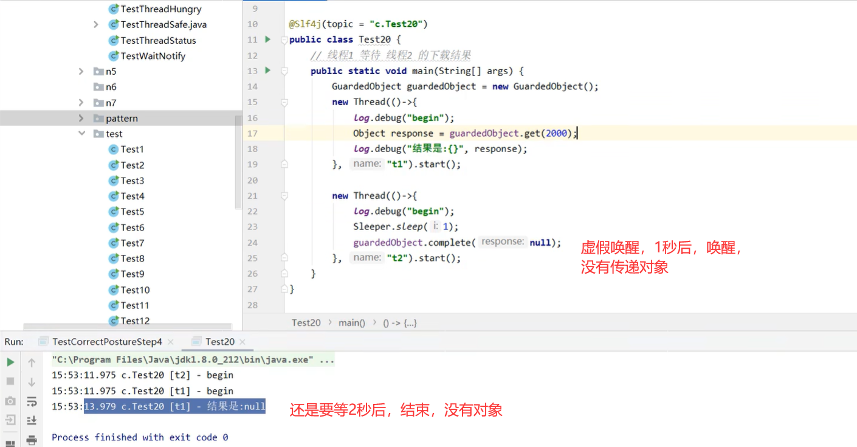Open Test11 class in project tree
This screenshot has height=447, width=857.
pyautogui.click(x=135, y=305)
